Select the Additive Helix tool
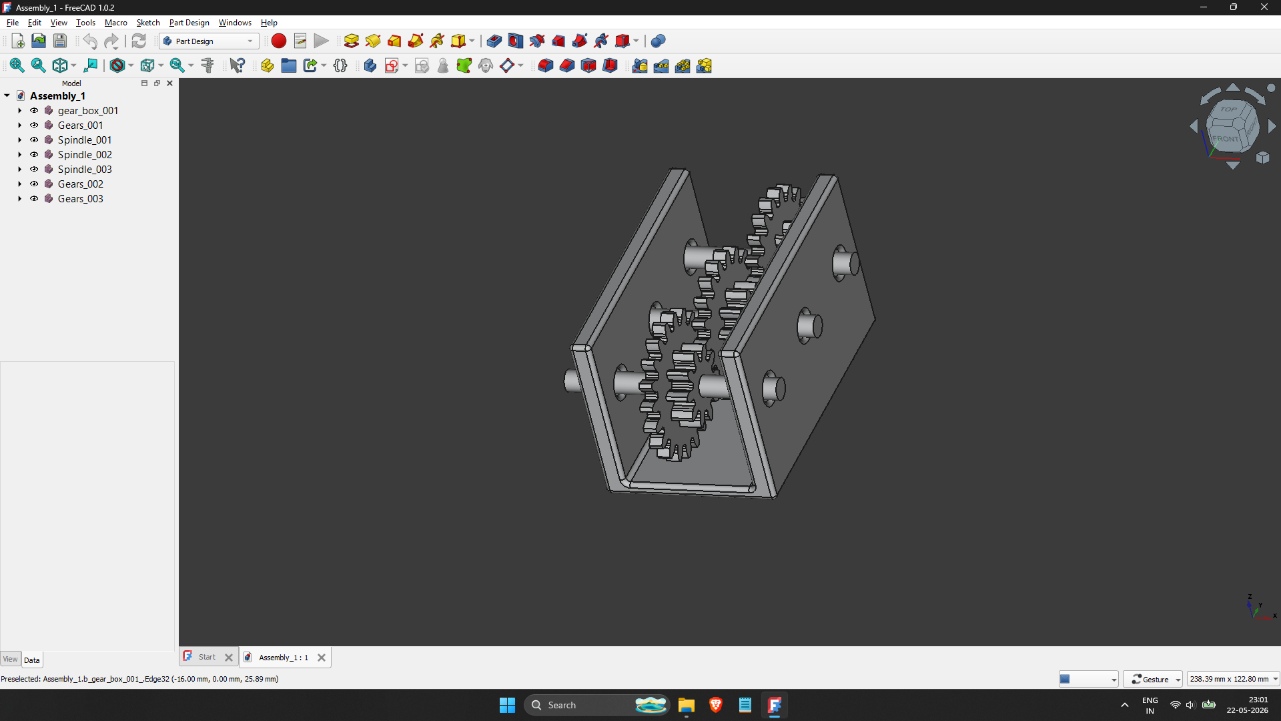The image size is (1281, 721). tap(437, 41)
